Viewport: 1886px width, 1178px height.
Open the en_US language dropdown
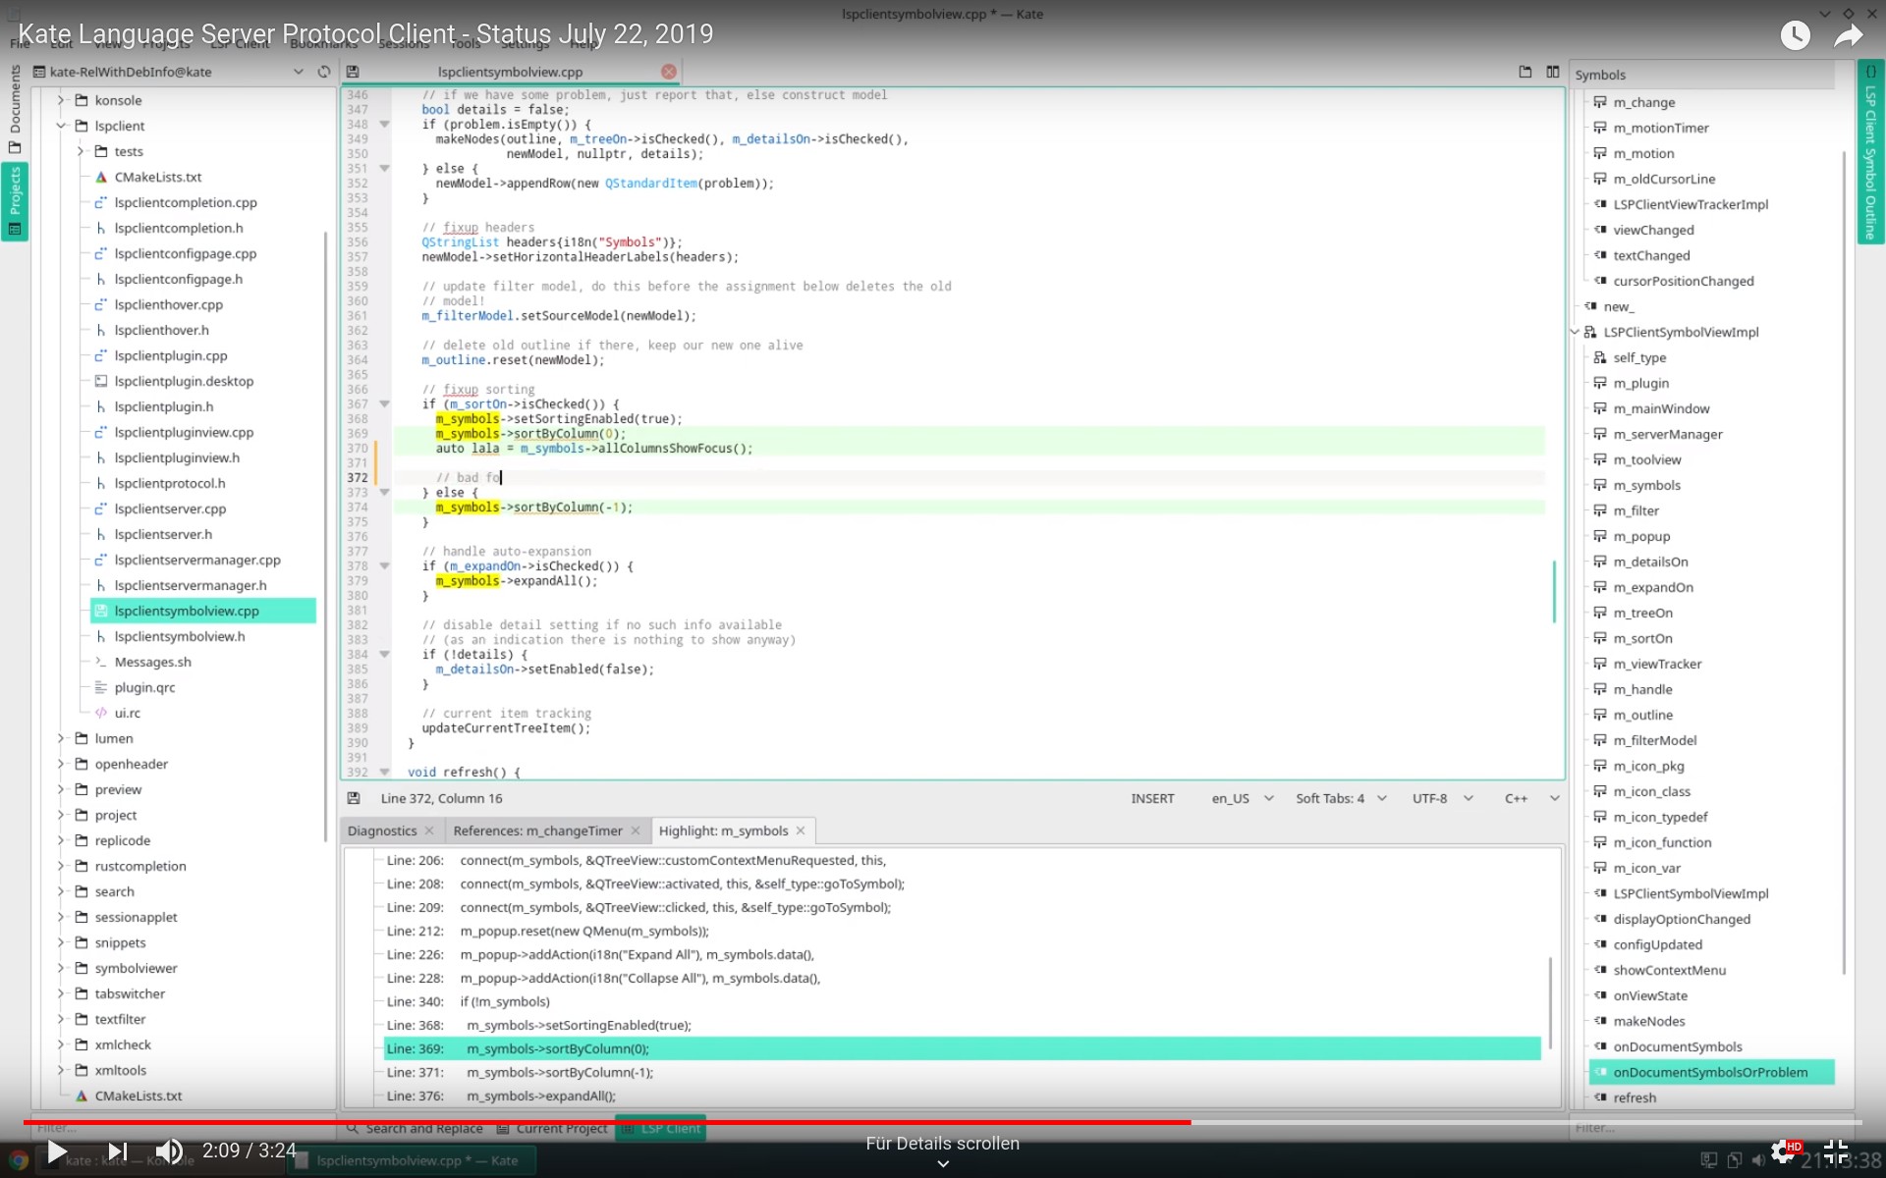tap(1242, 798)
